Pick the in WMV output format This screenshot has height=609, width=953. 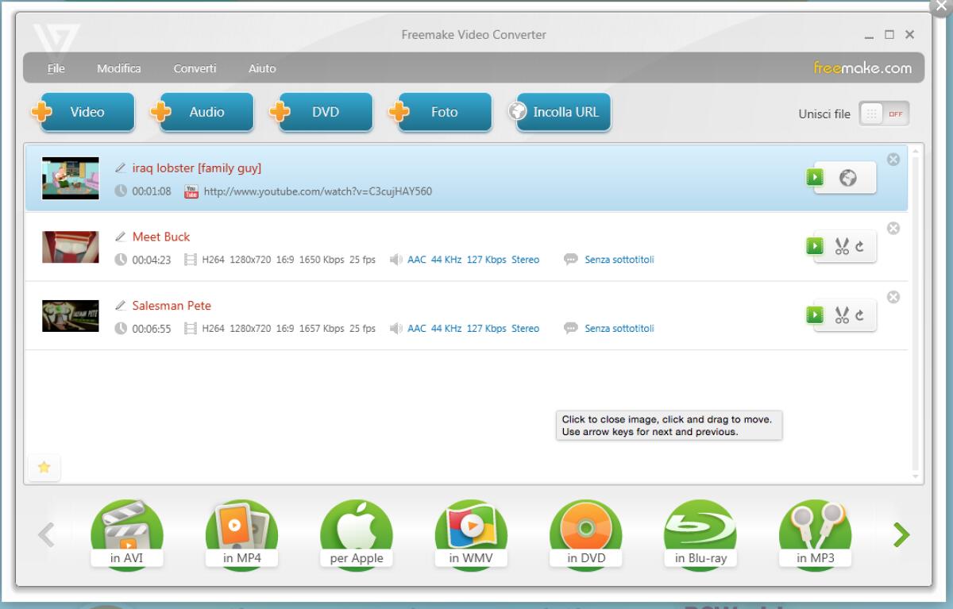pos(471,534)
